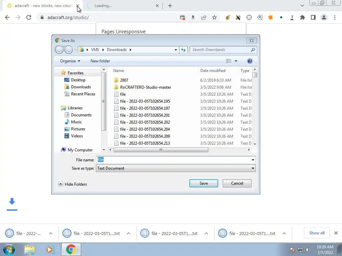Collapse folders with Hide Folders
The image size is (342, 256).
(72, 184)
